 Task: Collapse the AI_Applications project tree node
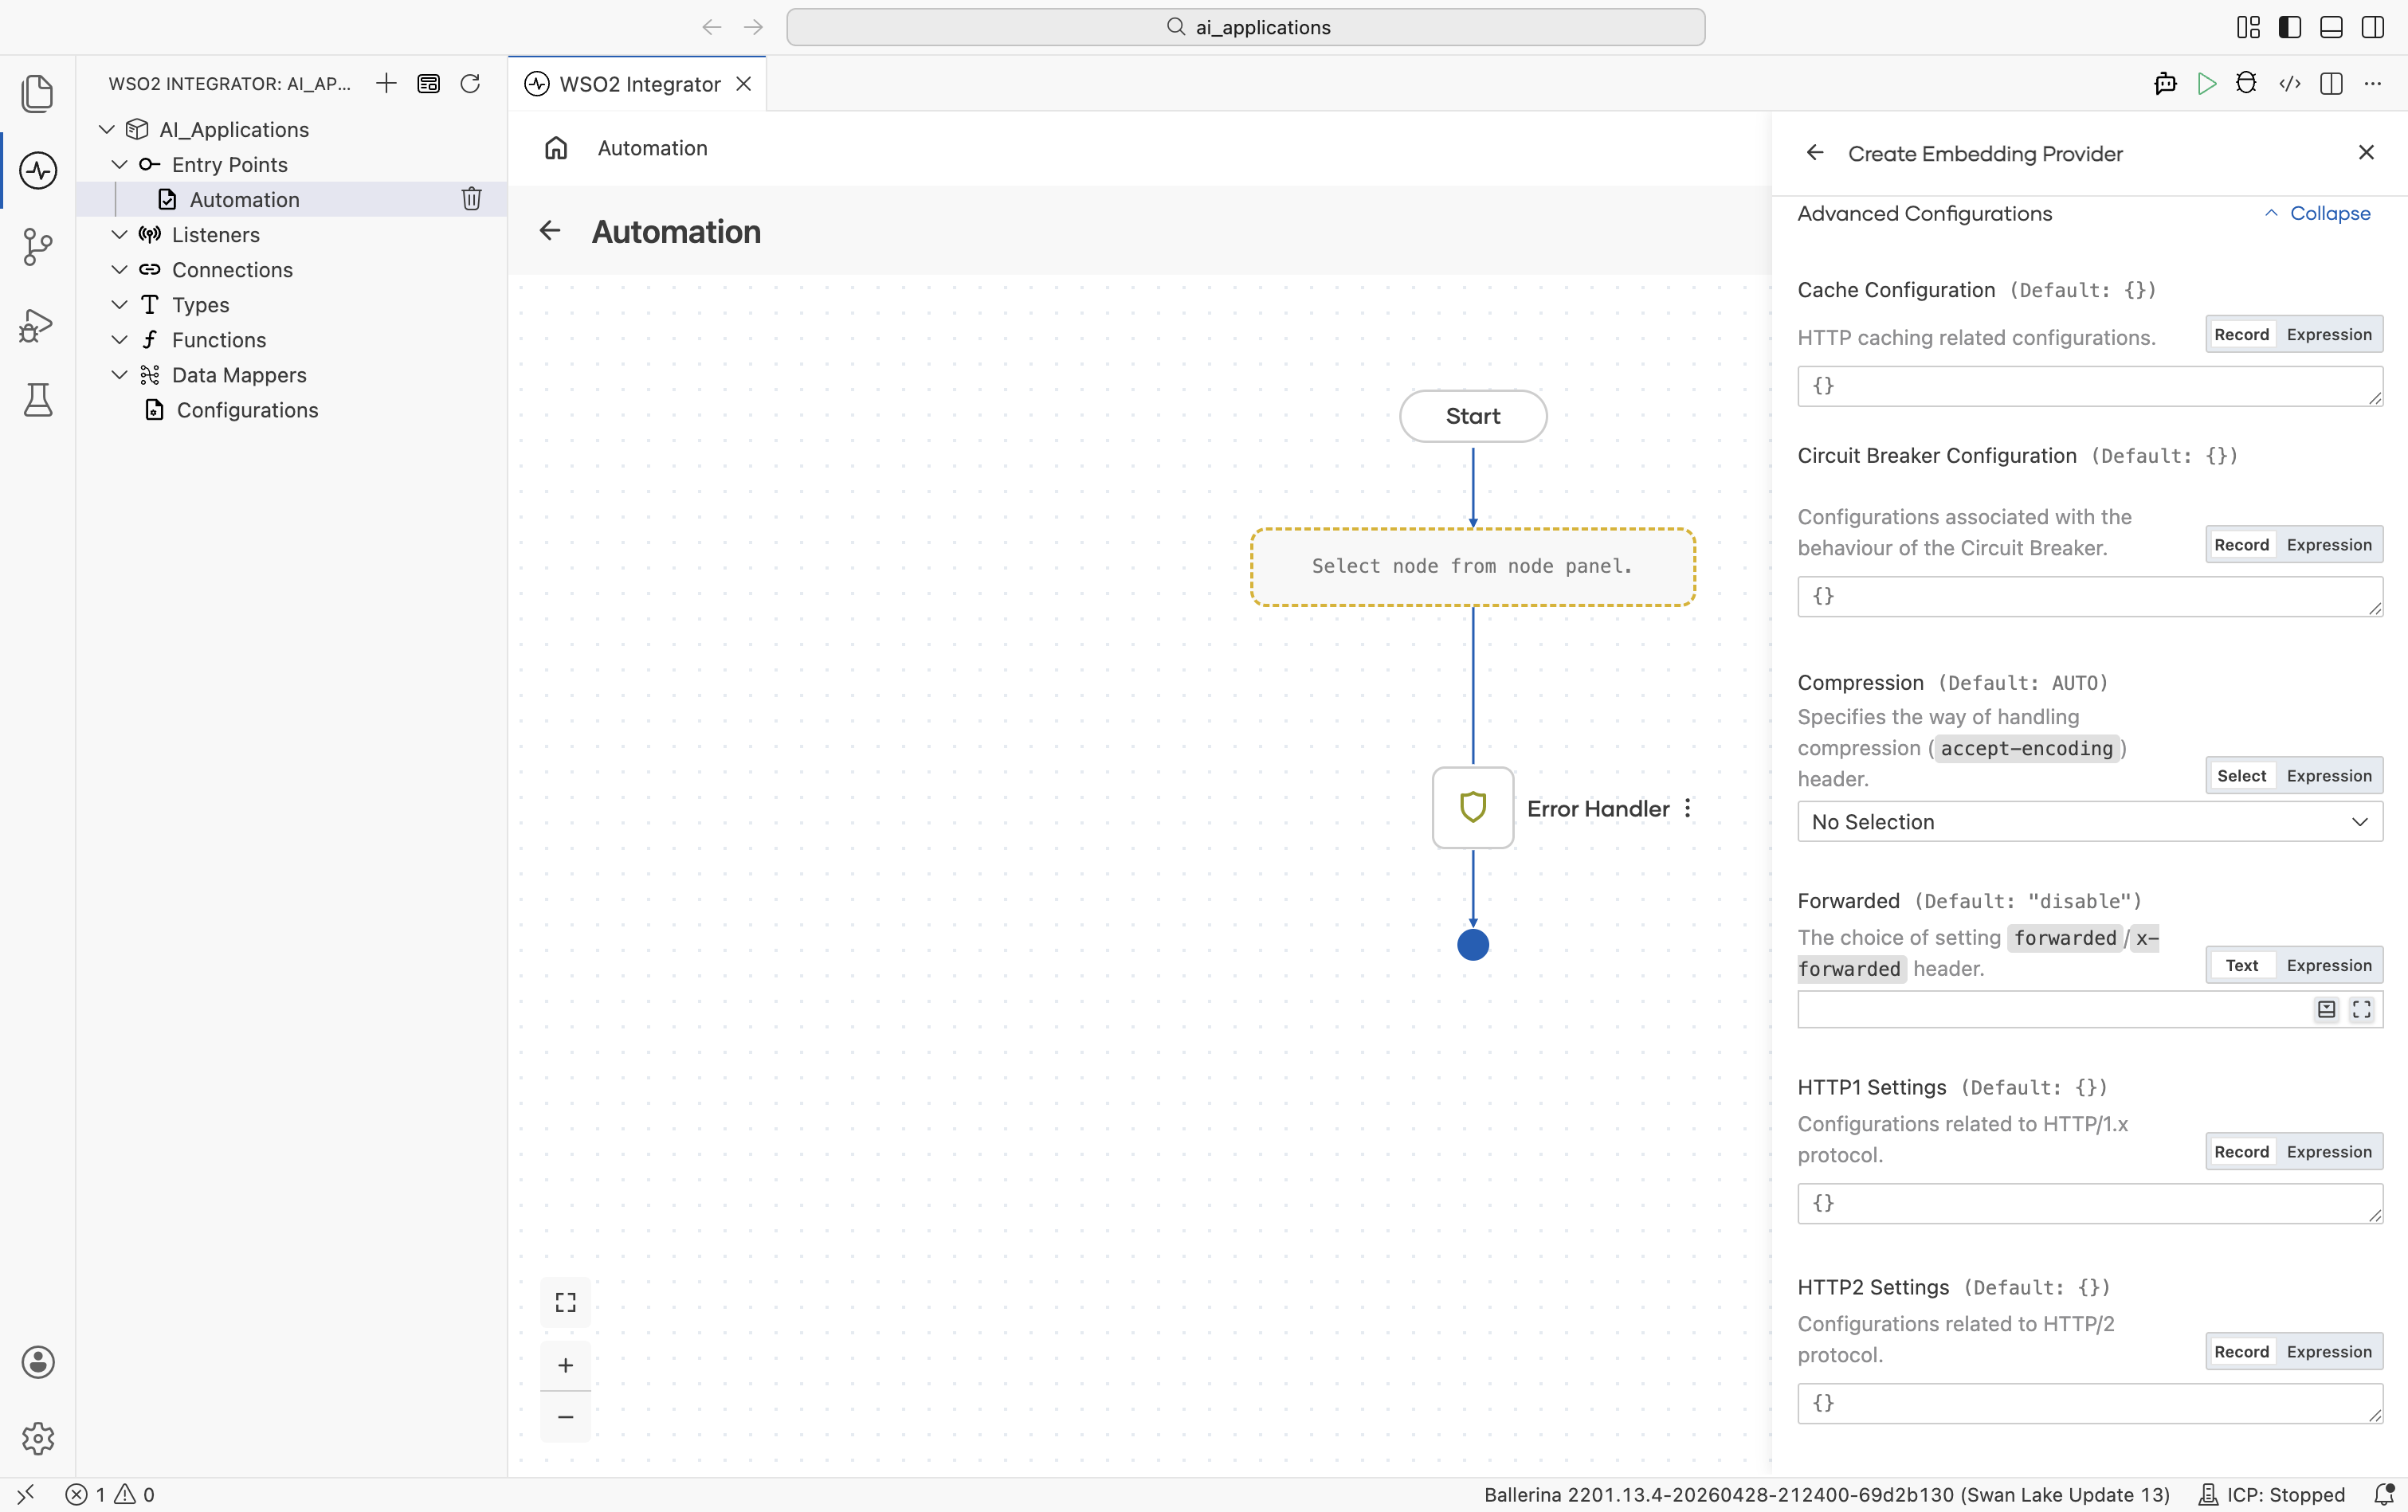click(107, 129)
